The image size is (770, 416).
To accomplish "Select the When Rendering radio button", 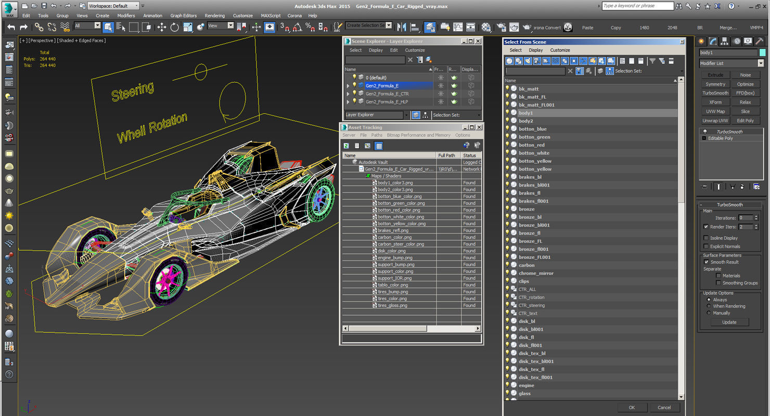I will click(x=709, y=306).
